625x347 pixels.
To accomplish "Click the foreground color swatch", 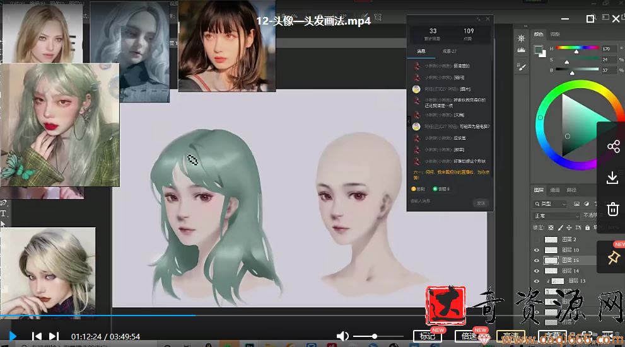I will [538, 49].
